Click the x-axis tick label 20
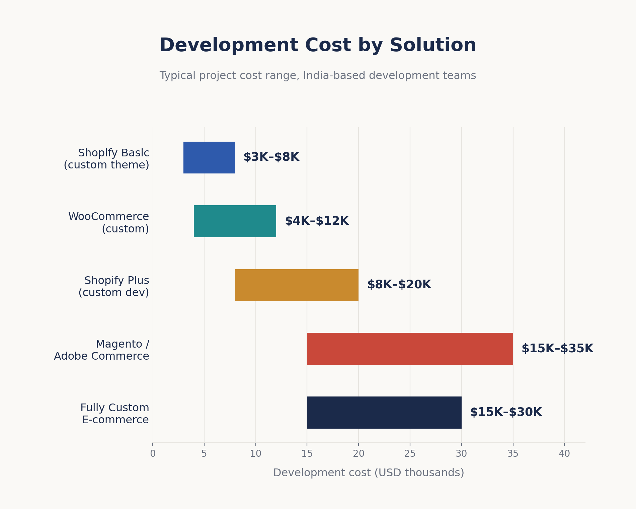Screen dimensions: 636x509 (x=359, y=454)
